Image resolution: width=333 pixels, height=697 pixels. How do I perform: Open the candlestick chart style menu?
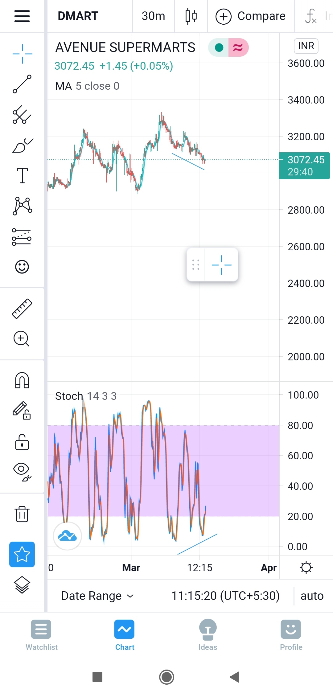191,16
